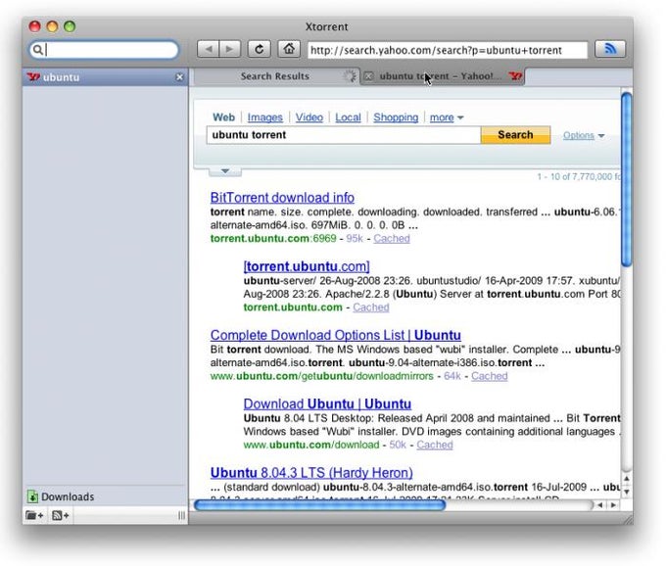This screenshot has width=666, height=566.
Task: Click the horizontal scrollbar thumb
Action: pos(320,505)
